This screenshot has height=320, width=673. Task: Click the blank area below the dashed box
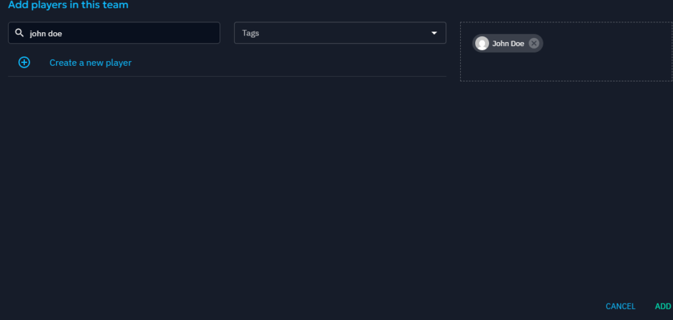click(x=565, y=184)
